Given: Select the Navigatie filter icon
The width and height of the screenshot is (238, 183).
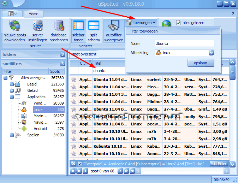Looking at the screenshot, I should pyautogui.click(x=24, y=122).
